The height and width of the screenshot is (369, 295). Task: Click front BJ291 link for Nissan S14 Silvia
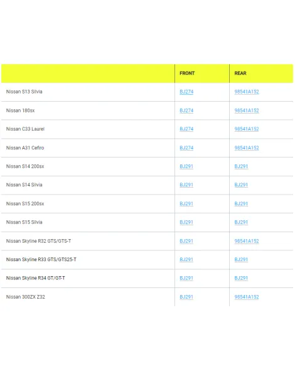[186, 184]
